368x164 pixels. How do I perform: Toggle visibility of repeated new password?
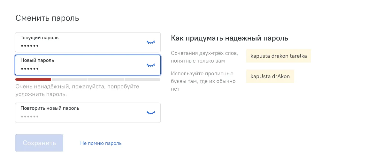[151, 113]
